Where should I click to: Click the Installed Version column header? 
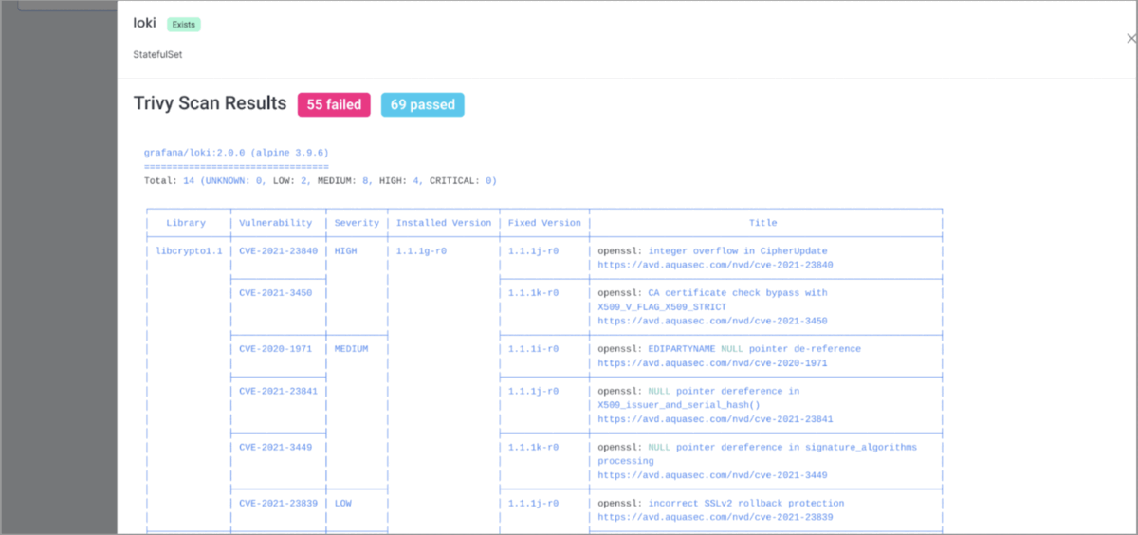pos(444,223)
